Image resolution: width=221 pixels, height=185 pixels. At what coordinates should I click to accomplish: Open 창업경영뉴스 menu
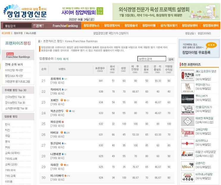(92, 26)
